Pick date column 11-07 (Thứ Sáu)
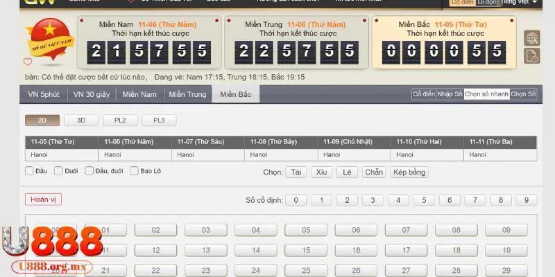This screenshot has width=555, height=277. tap(208, 142)
